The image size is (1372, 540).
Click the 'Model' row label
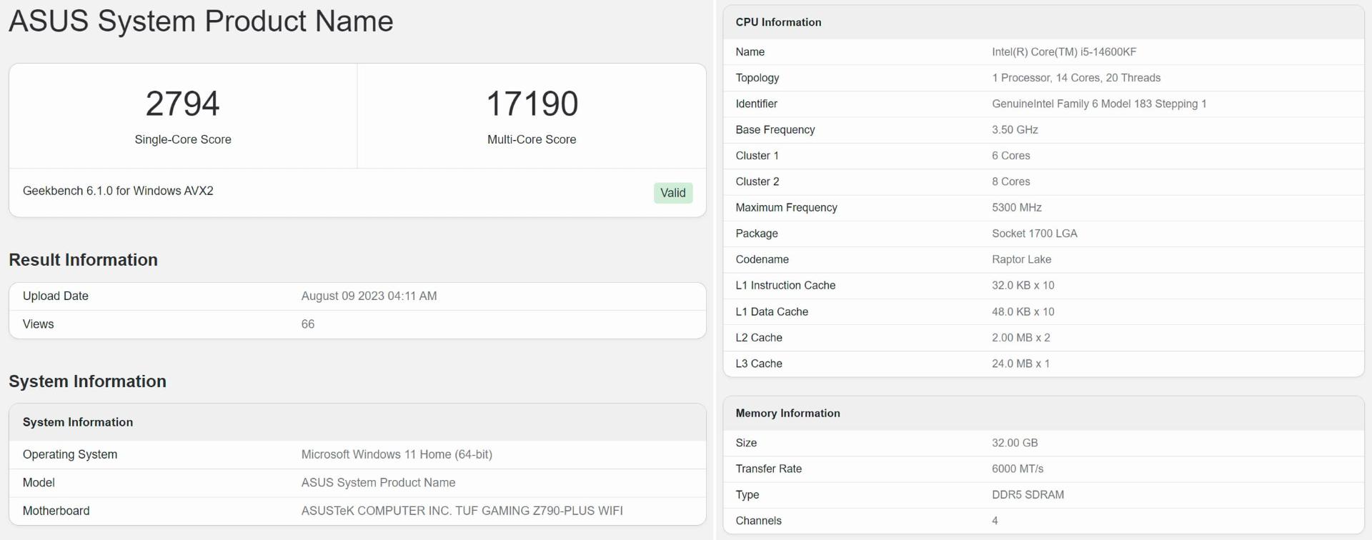tap(39, 483)
